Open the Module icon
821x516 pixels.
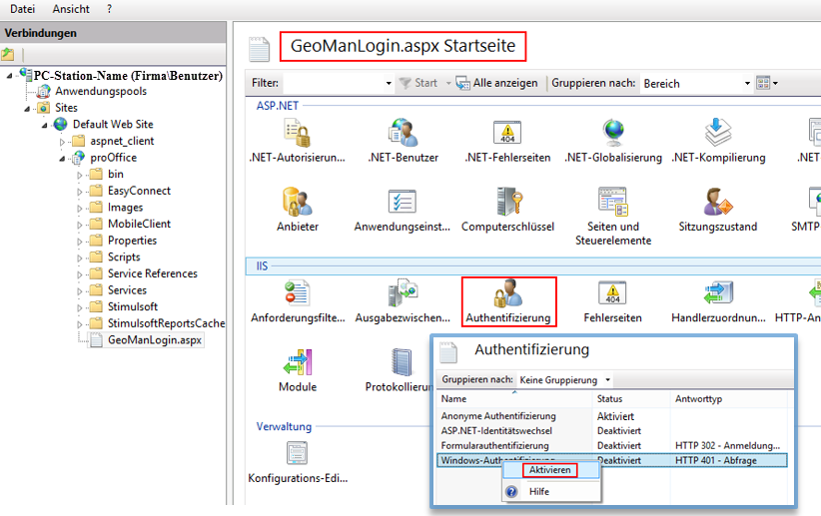[x=298, y=362]
